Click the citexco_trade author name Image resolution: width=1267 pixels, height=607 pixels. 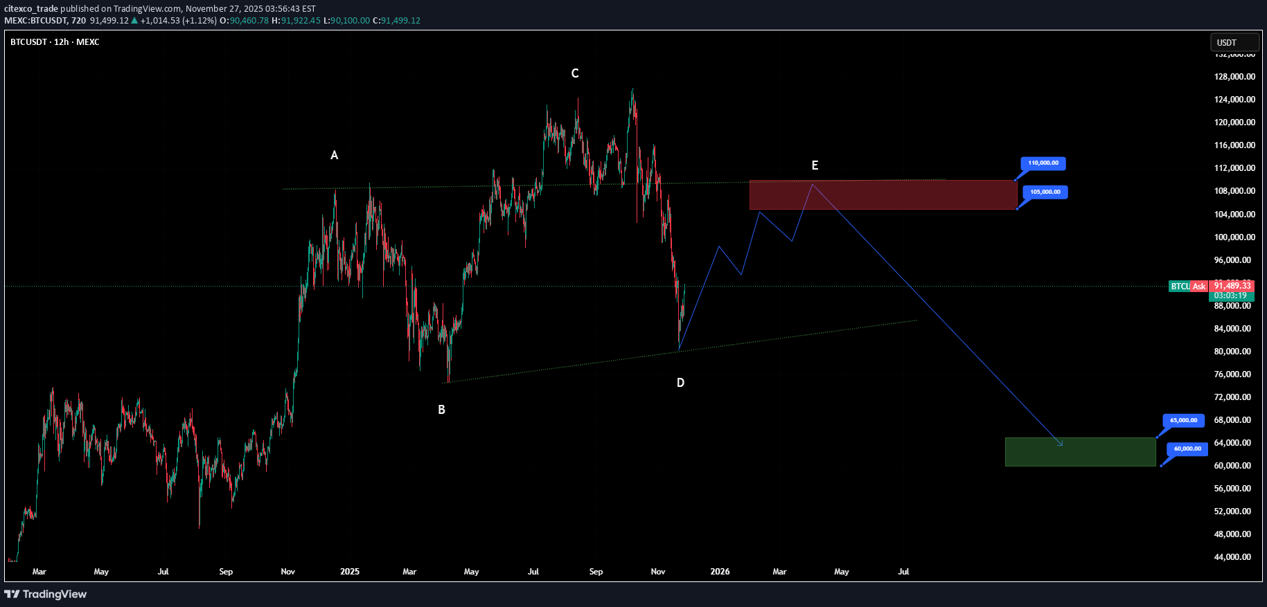click(31, 8)
